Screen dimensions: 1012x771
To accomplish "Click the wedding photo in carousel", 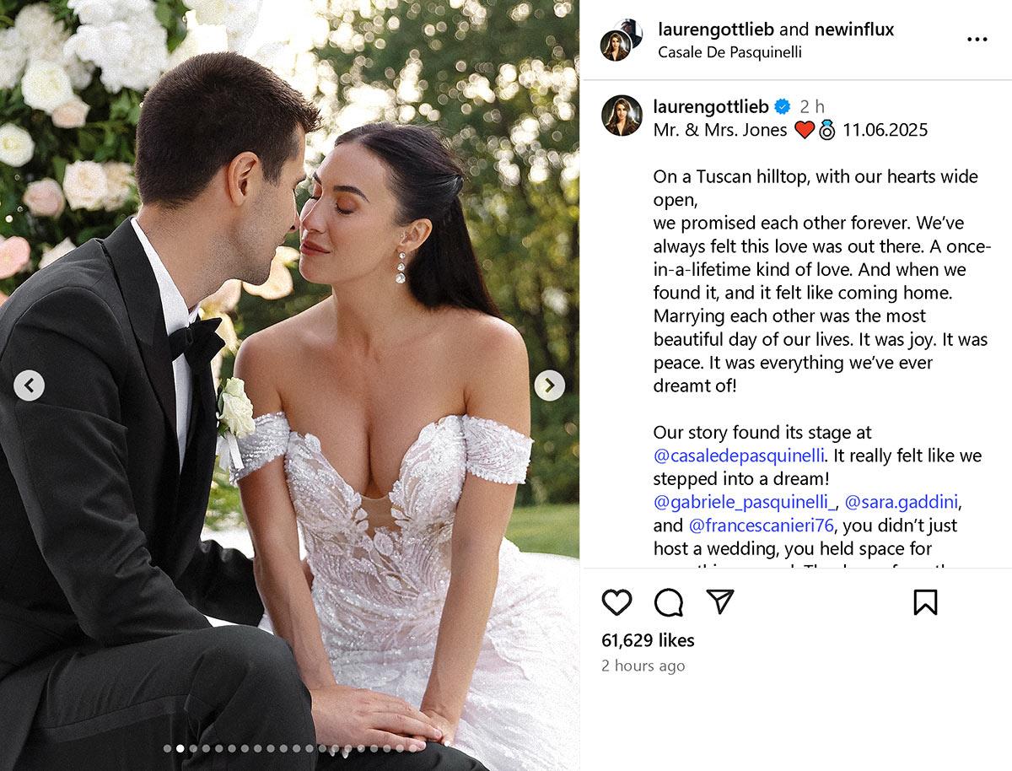I will (x=289, y=385).
